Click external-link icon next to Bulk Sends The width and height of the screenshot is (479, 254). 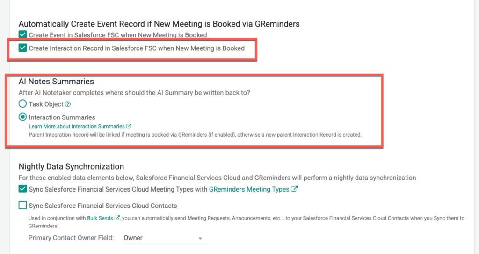117,218
